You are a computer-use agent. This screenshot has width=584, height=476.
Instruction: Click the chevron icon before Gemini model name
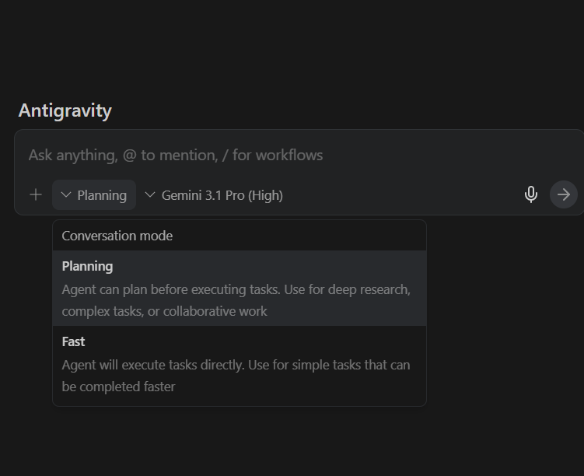[150, 195]
